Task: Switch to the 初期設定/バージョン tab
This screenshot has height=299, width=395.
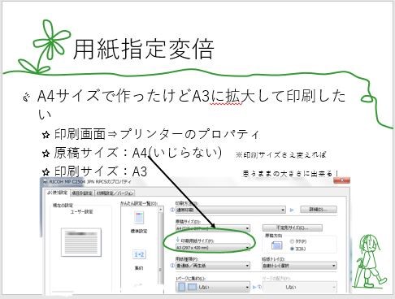Action: pyautogui.click(x=115, y=193)
